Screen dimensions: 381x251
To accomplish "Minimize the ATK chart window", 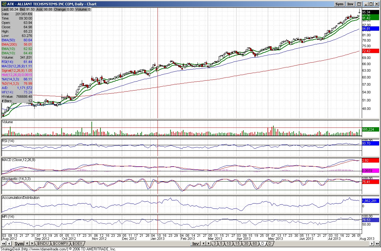I will click(x=366, y=4).
